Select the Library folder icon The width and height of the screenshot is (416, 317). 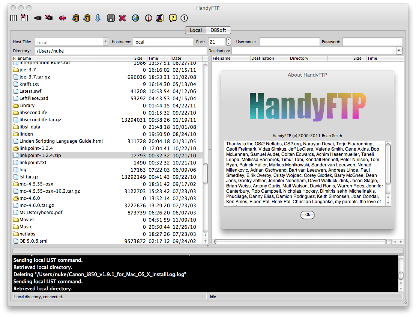point(16,106)
